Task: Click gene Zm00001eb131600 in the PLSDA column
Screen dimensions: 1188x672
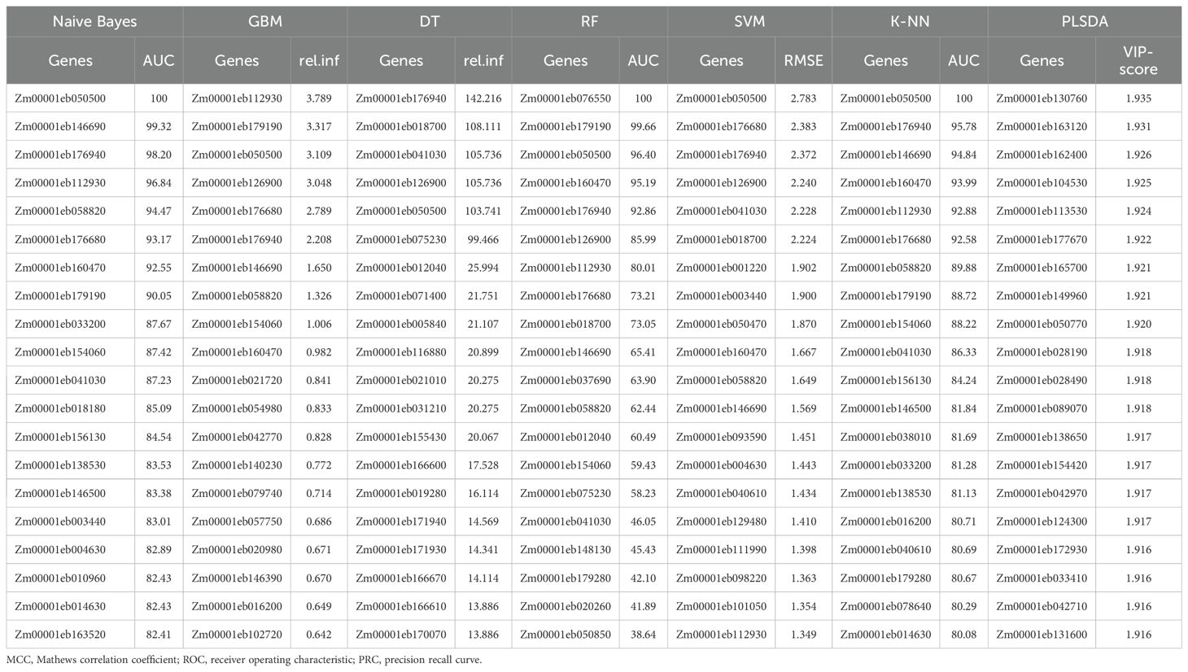Action: pos(1042,635)
